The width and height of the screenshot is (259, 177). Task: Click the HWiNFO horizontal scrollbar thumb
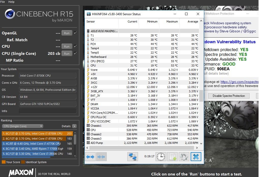click(x=142, y=148)
